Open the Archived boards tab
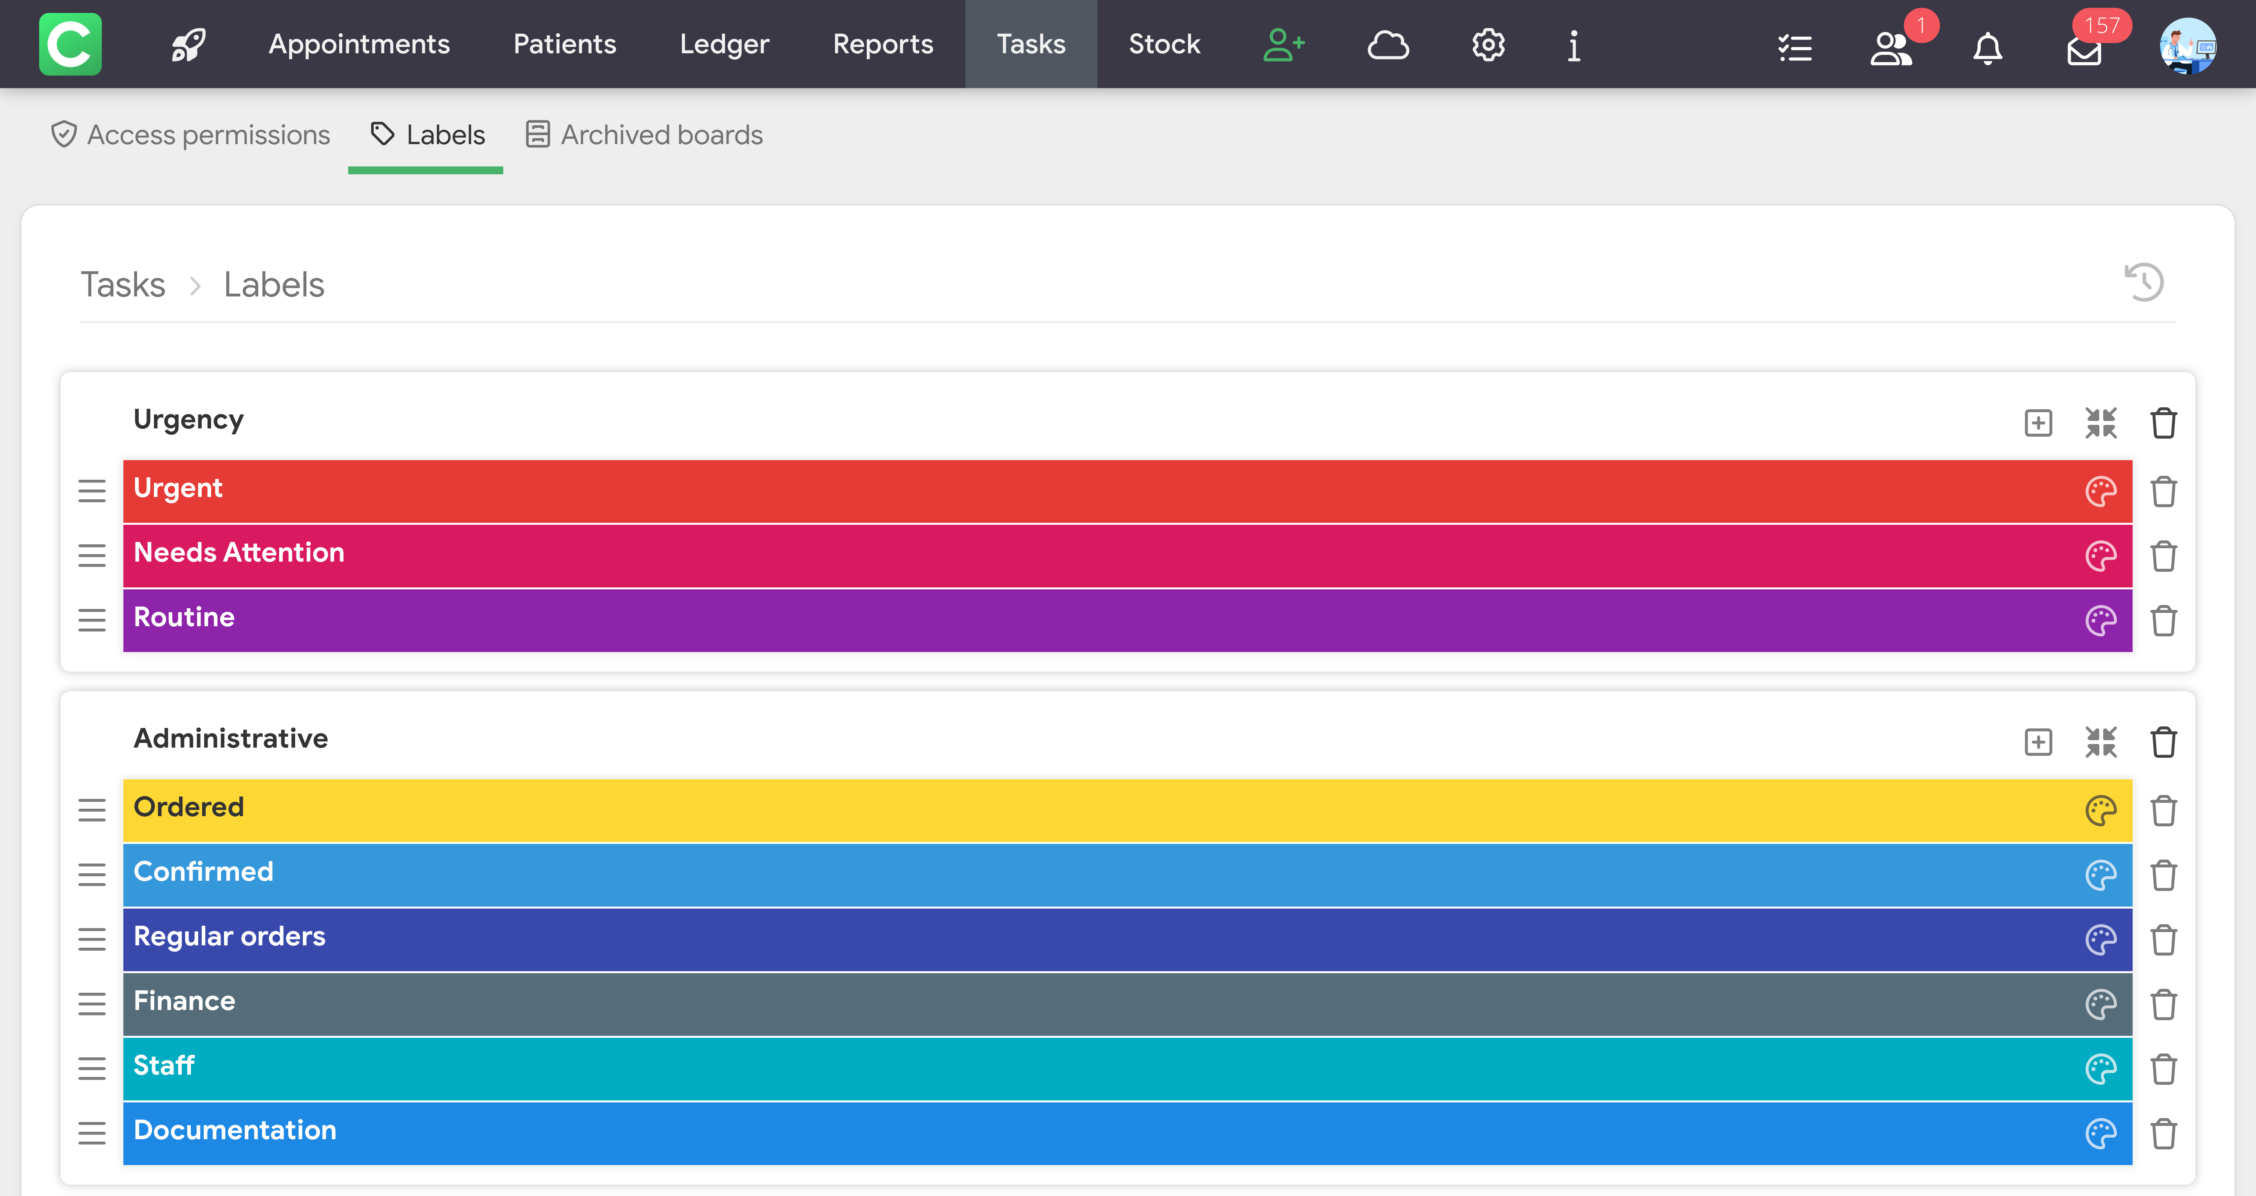The height and width of the screenshot is (1196, 2256). pyautogui.click(x=645, y=135)
